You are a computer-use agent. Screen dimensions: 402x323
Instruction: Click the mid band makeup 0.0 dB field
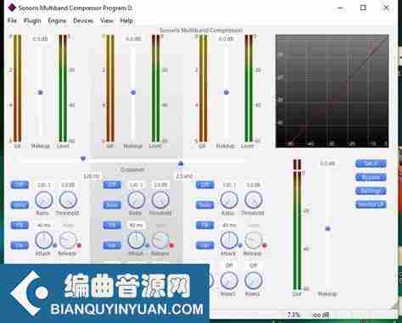(x=133, y=39)
